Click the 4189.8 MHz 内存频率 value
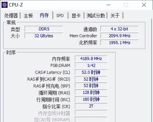153x122 pixels. pos(91,59)
